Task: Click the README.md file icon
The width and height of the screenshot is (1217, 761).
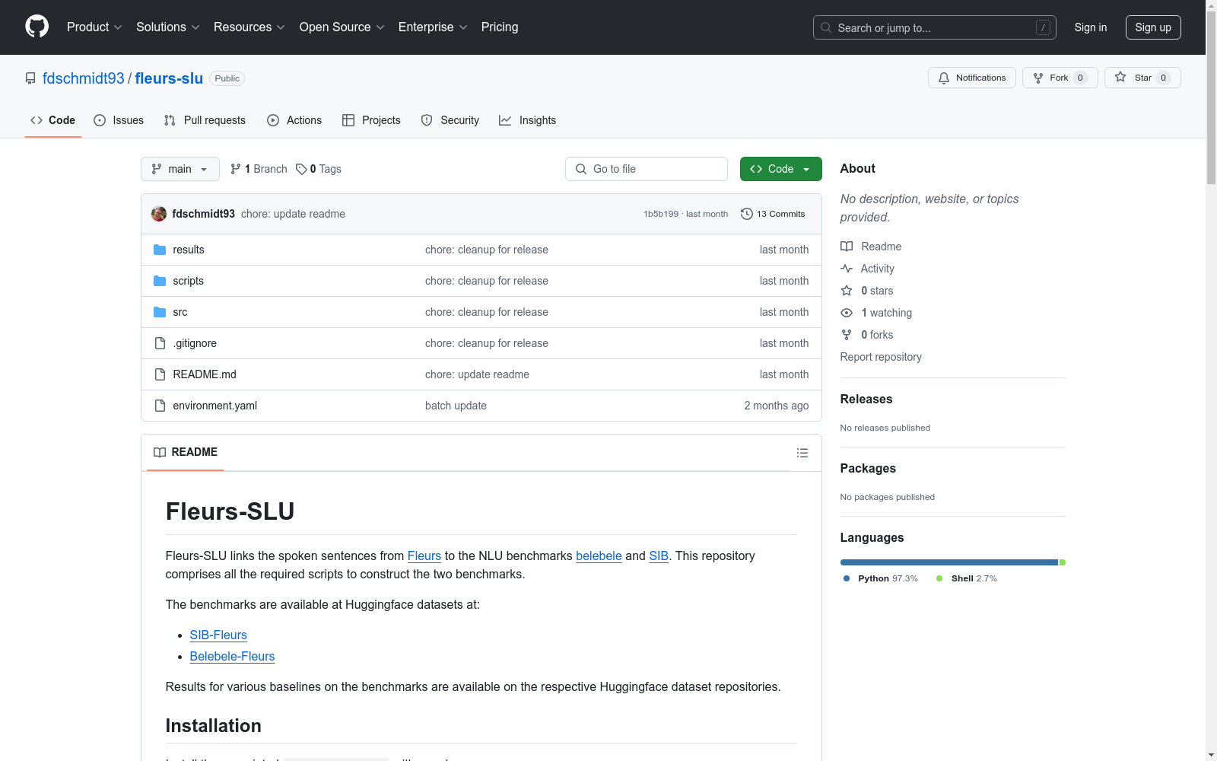Action: point(160,374)
